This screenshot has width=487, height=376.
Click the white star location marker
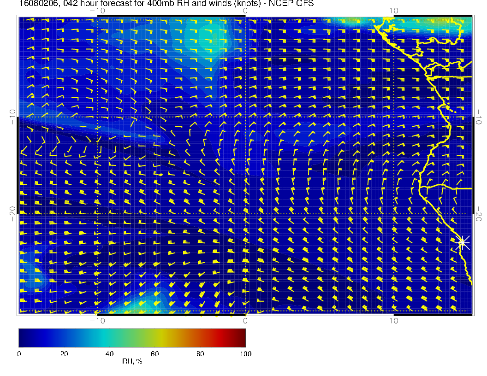463,242
